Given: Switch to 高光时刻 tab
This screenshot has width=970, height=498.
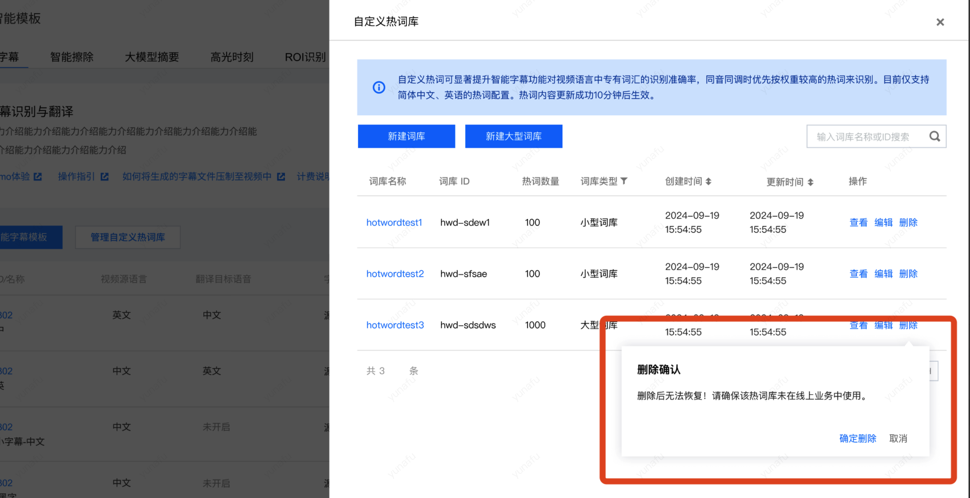Looking at the screenshot, I should (x=232, y=57).
